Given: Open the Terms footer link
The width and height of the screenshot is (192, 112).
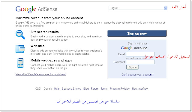Looking at the screenshot, I should pyautogui.click(x=104, y=89).
